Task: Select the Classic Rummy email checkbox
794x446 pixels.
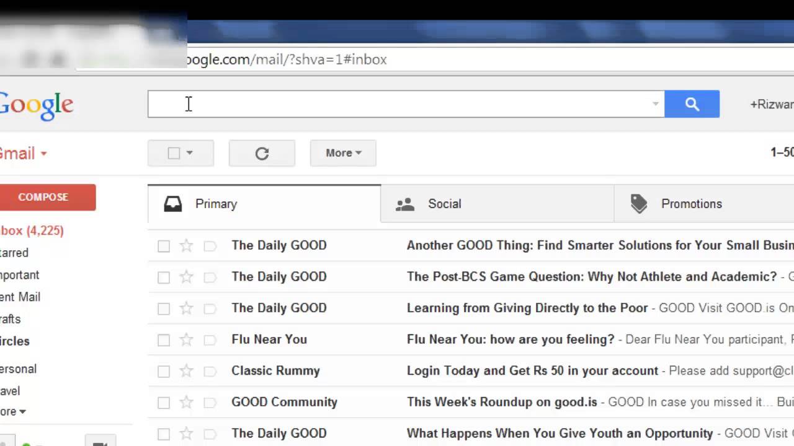Action: pyautogui.click(x=164, y=372)
